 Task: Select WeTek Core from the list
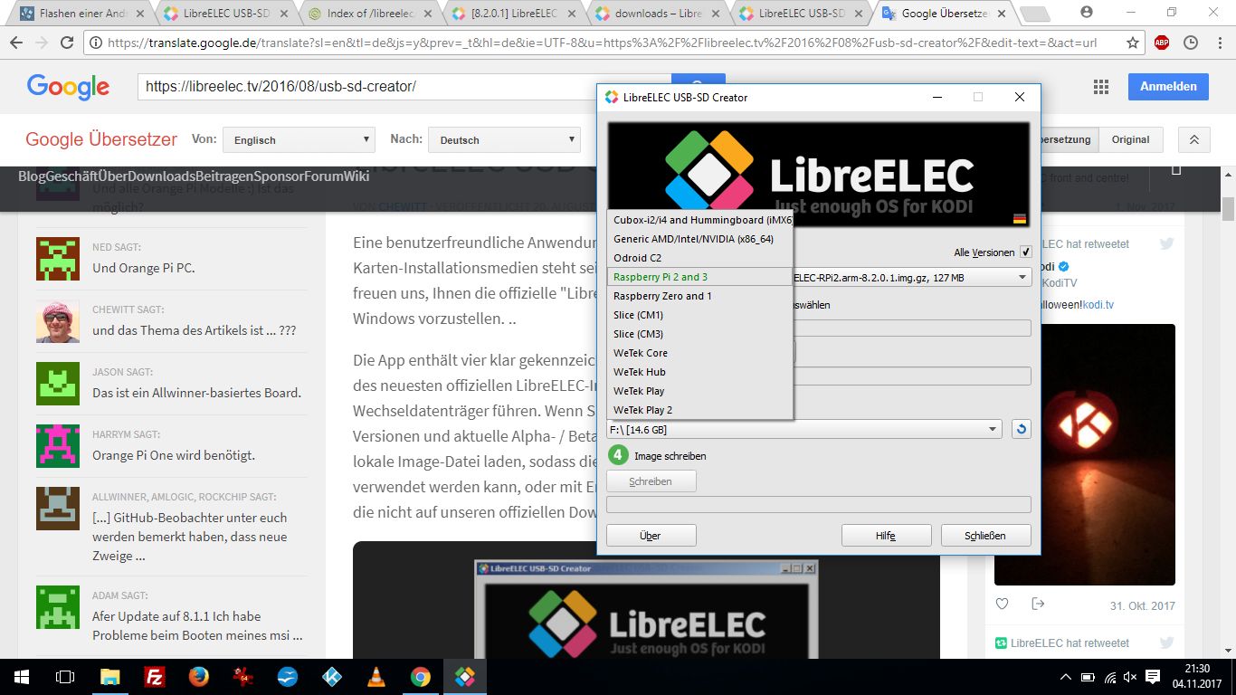700,353
